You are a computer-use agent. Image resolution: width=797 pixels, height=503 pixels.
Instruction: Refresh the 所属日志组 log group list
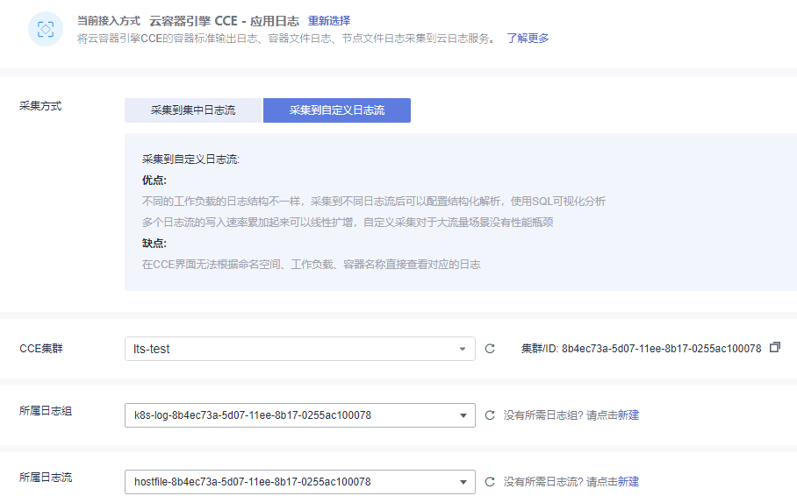coord(490,415)
